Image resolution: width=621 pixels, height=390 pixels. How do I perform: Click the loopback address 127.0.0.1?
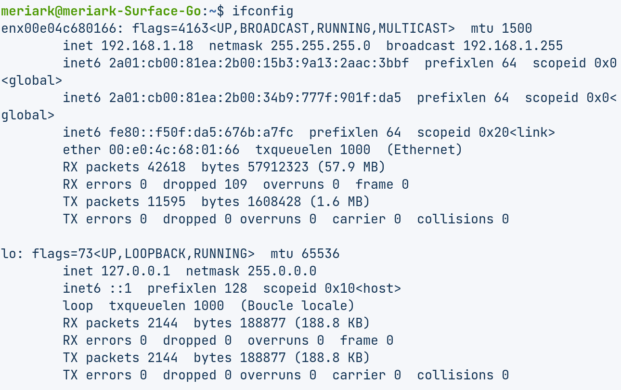(x=135, y=271)
